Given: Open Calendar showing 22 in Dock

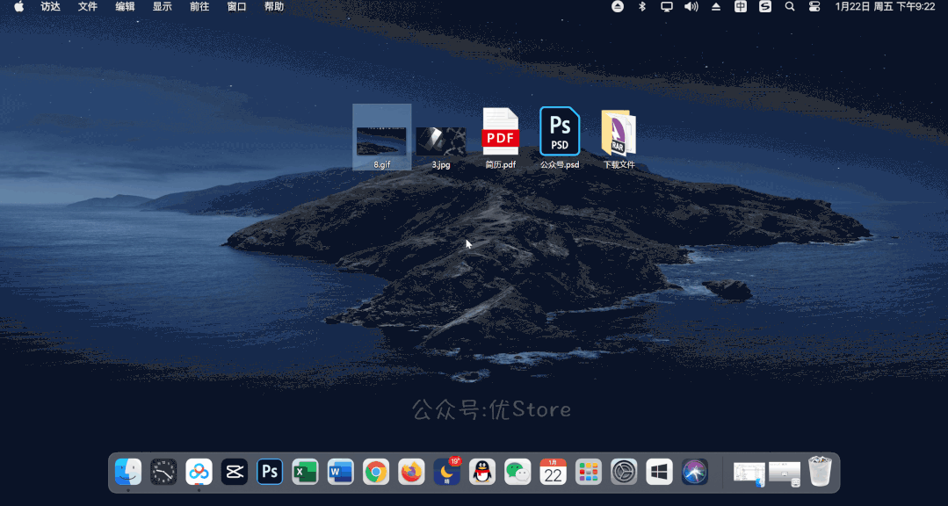Looking at the screenshot, I should click(x=554, y=472).
